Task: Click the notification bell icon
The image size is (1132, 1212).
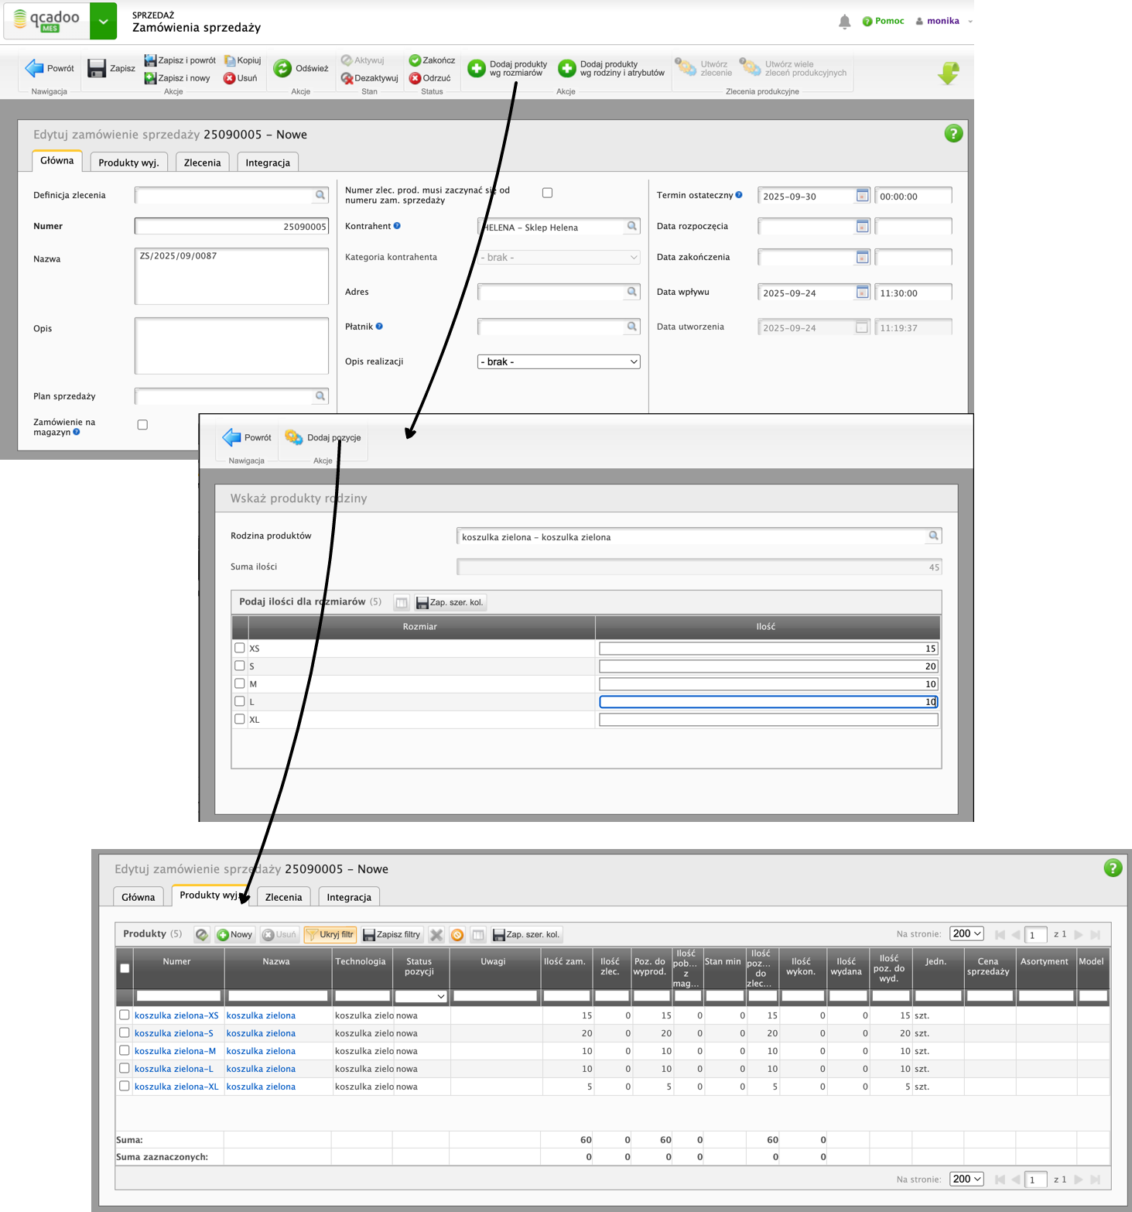Action: pos(844,22)
